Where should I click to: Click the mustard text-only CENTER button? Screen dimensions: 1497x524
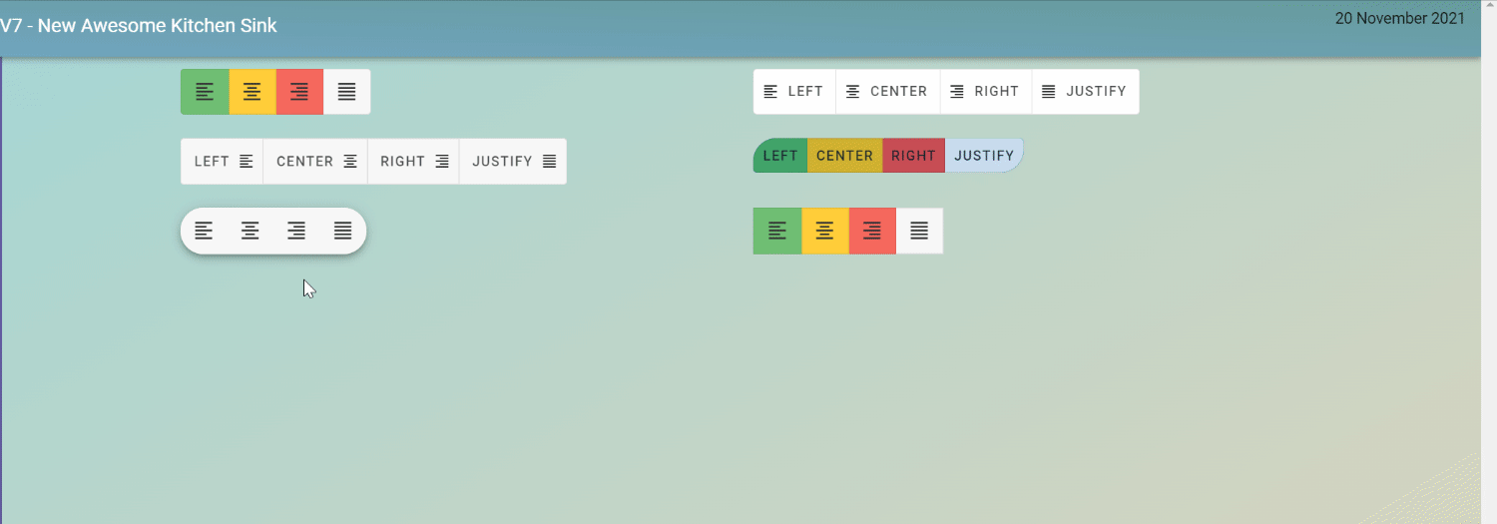845,156
